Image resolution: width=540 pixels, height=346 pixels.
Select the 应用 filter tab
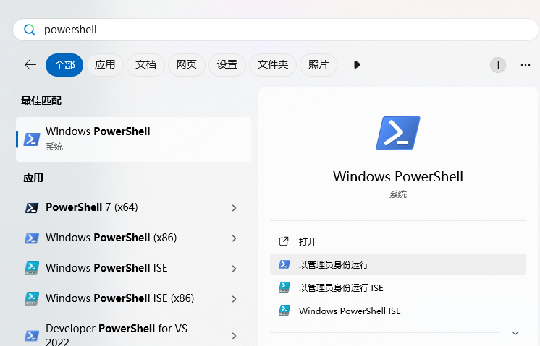pos(105,65)
